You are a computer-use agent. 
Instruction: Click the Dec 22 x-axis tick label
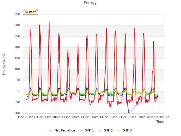(164, 117)
